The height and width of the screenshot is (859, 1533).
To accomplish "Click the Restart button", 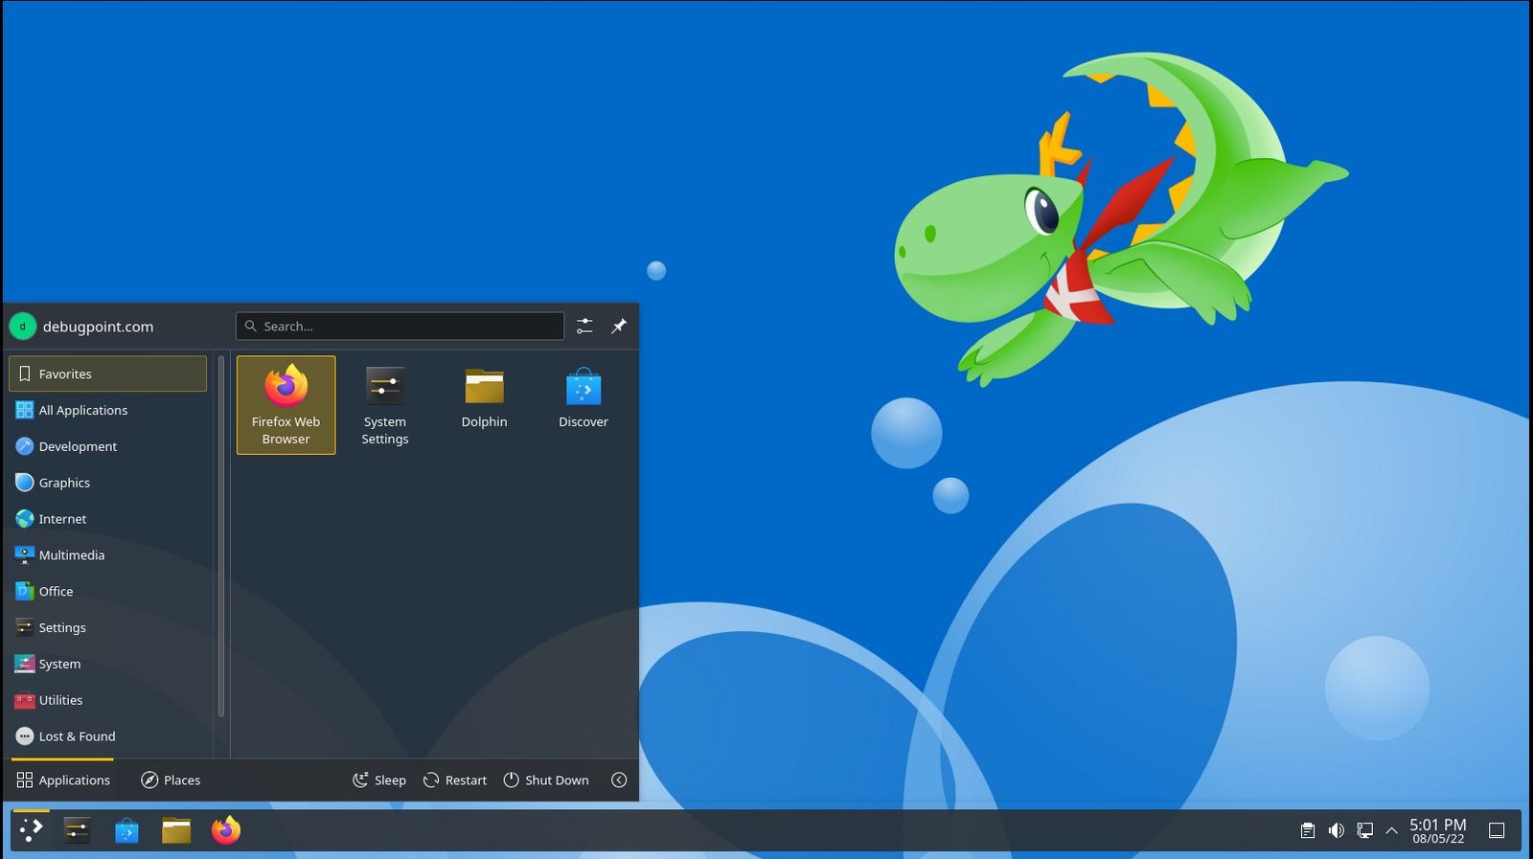I will point(455,780).
